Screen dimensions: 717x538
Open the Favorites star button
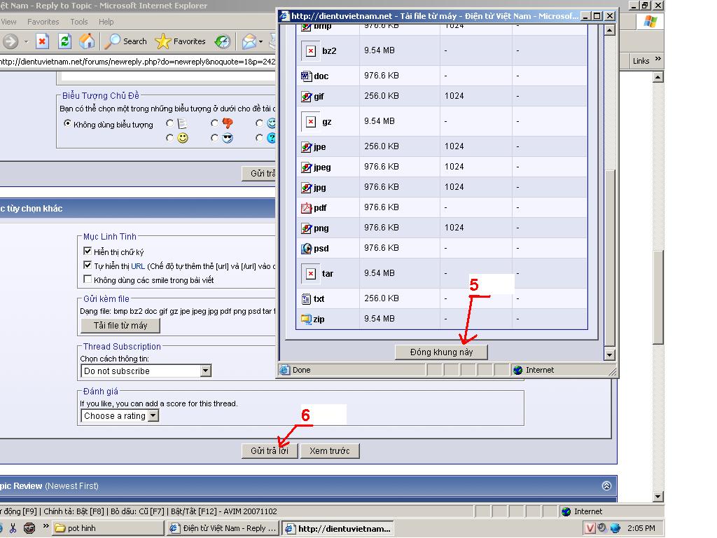click(180, 41)
